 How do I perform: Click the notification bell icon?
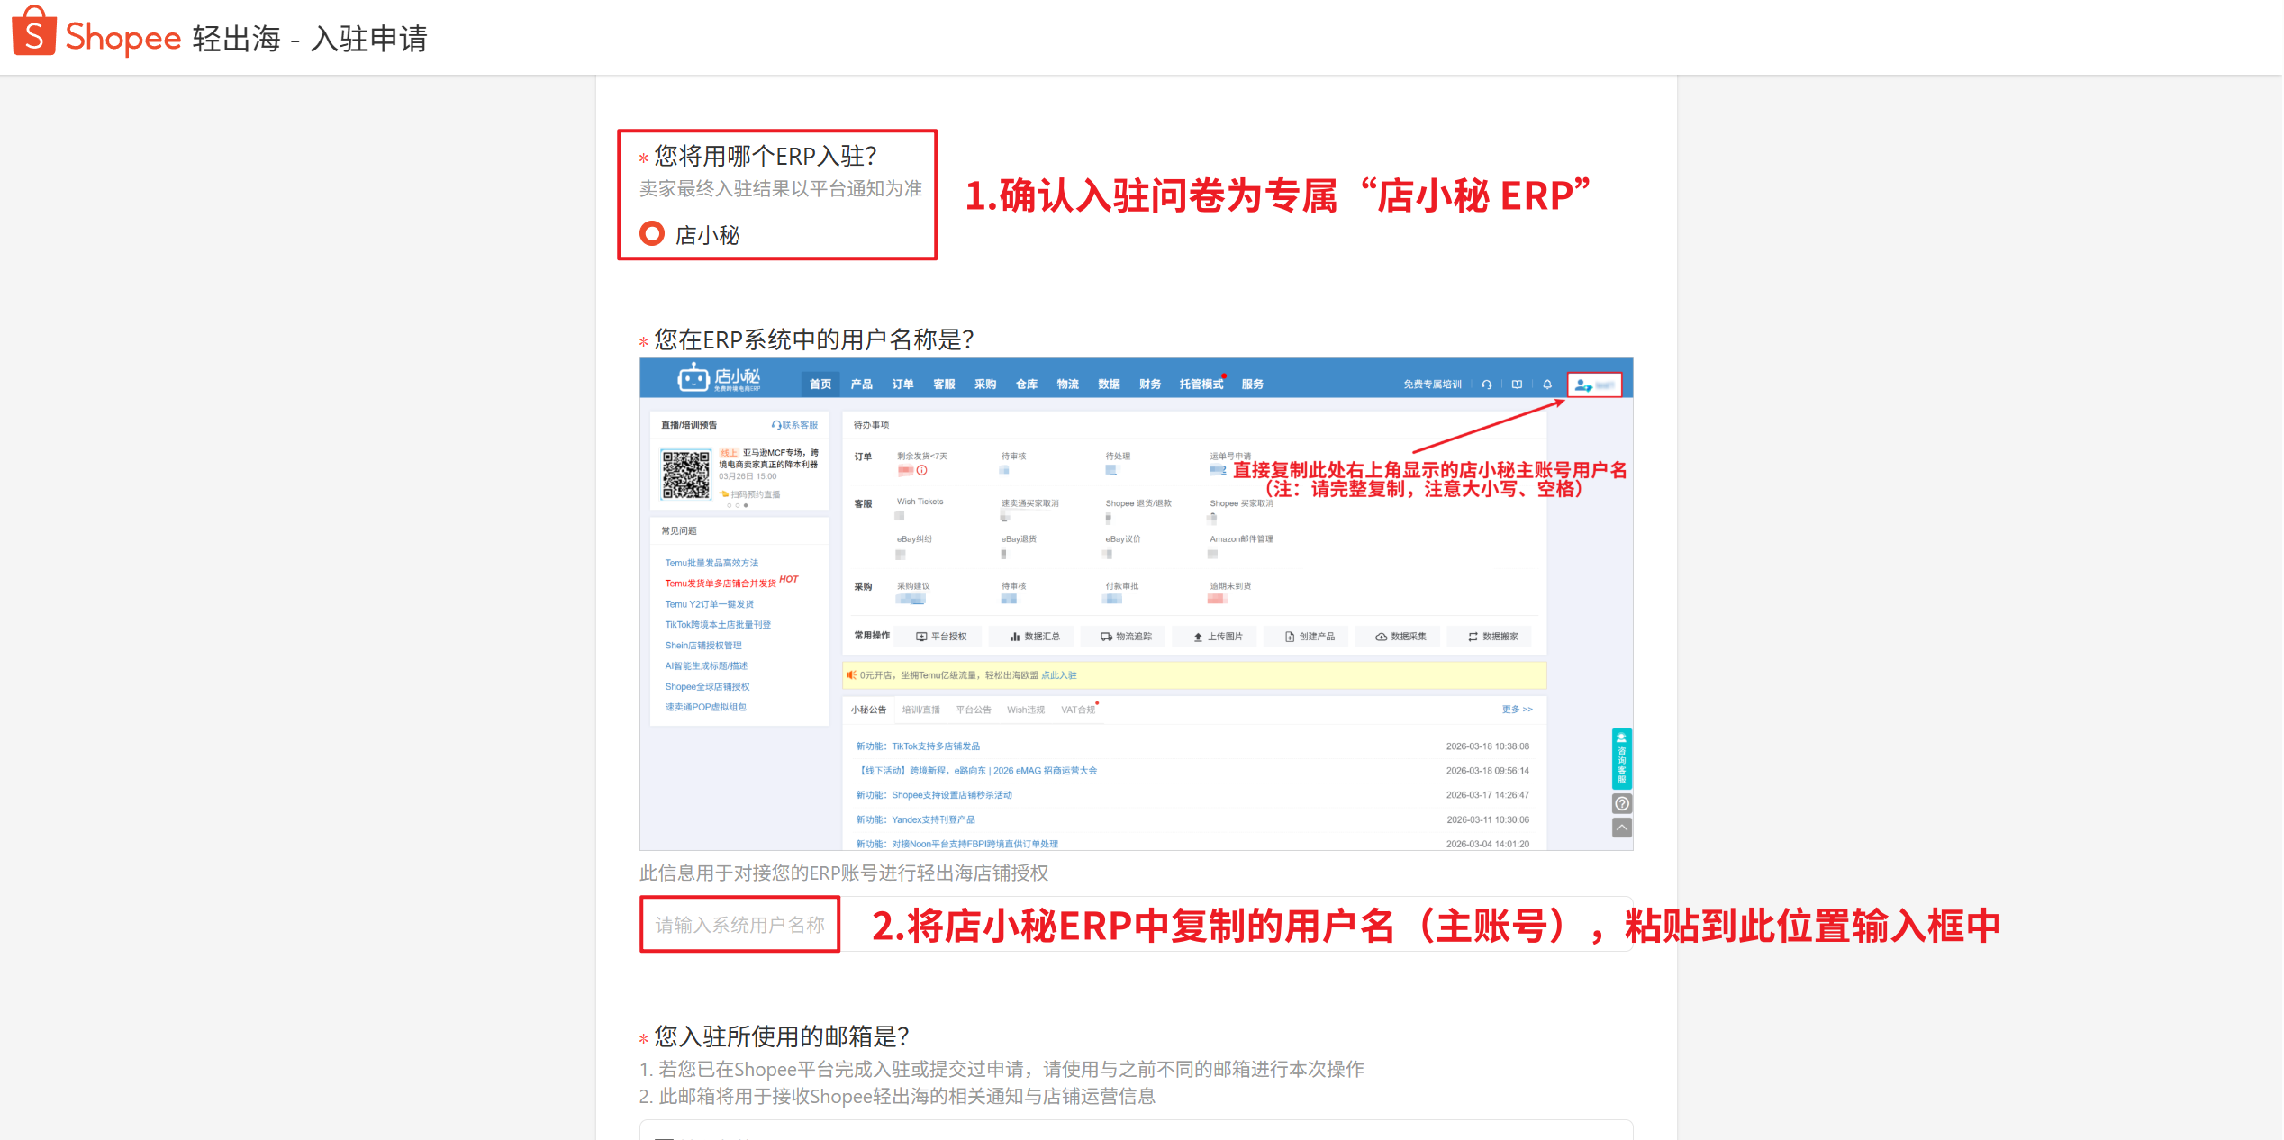click(1547, 385)
